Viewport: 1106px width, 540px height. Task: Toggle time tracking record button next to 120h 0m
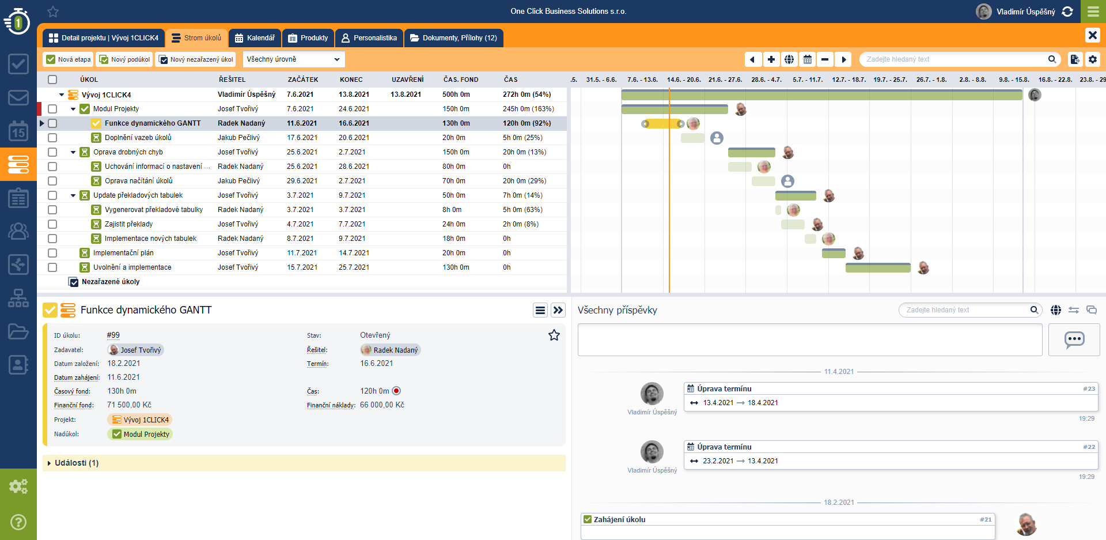tap(396, 391)
